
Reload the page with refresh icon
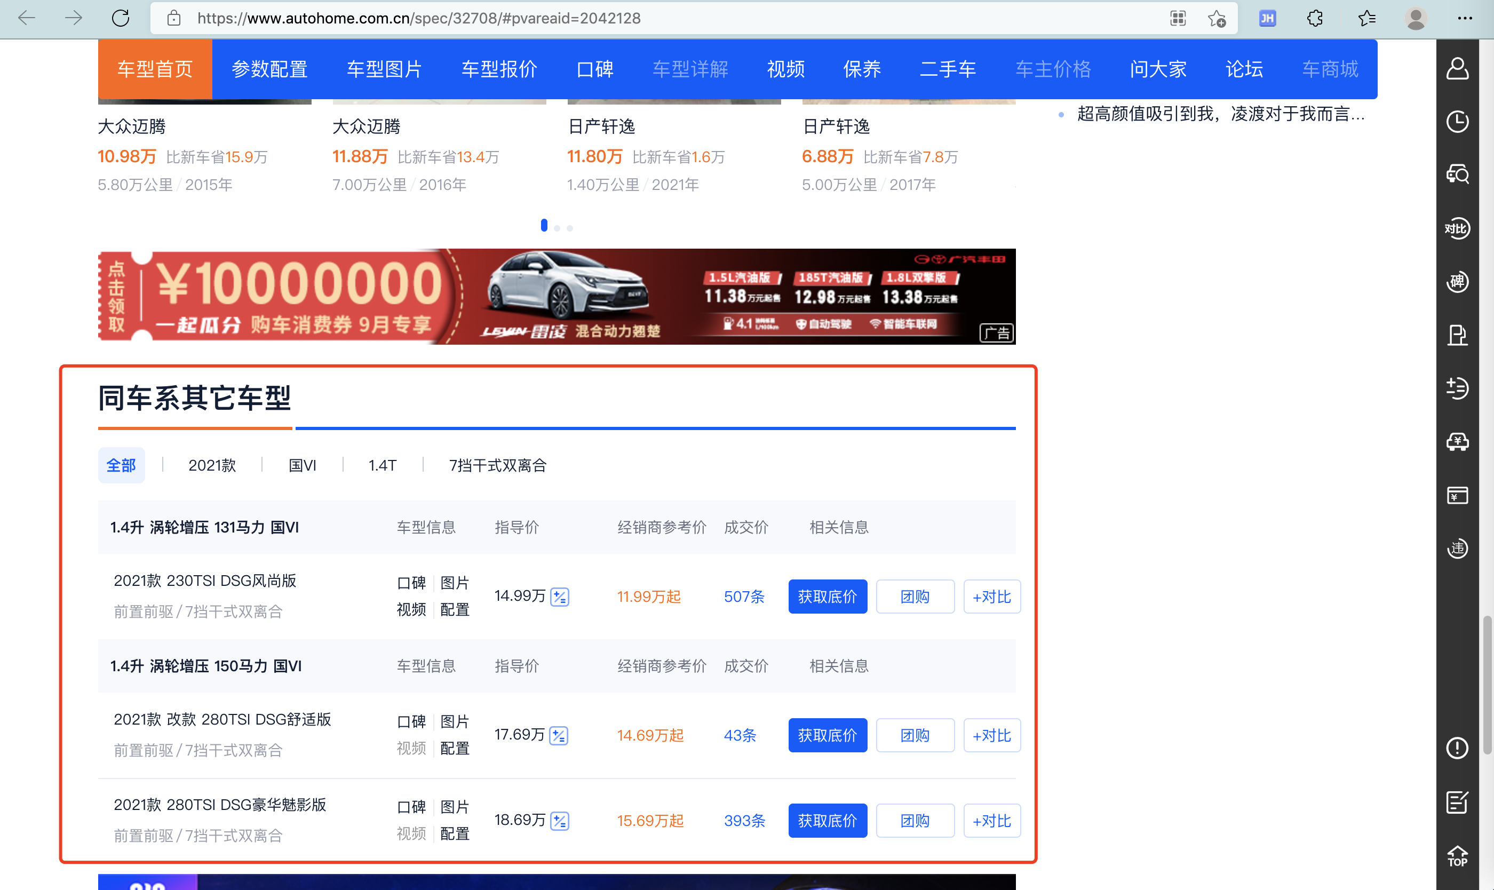point(121,18)
